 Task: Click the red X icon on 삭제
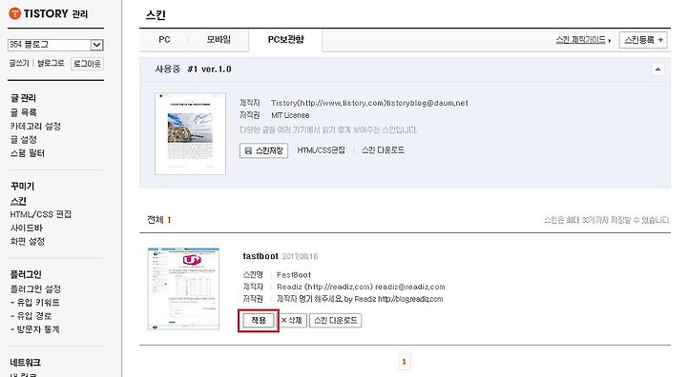pos(284,321)
